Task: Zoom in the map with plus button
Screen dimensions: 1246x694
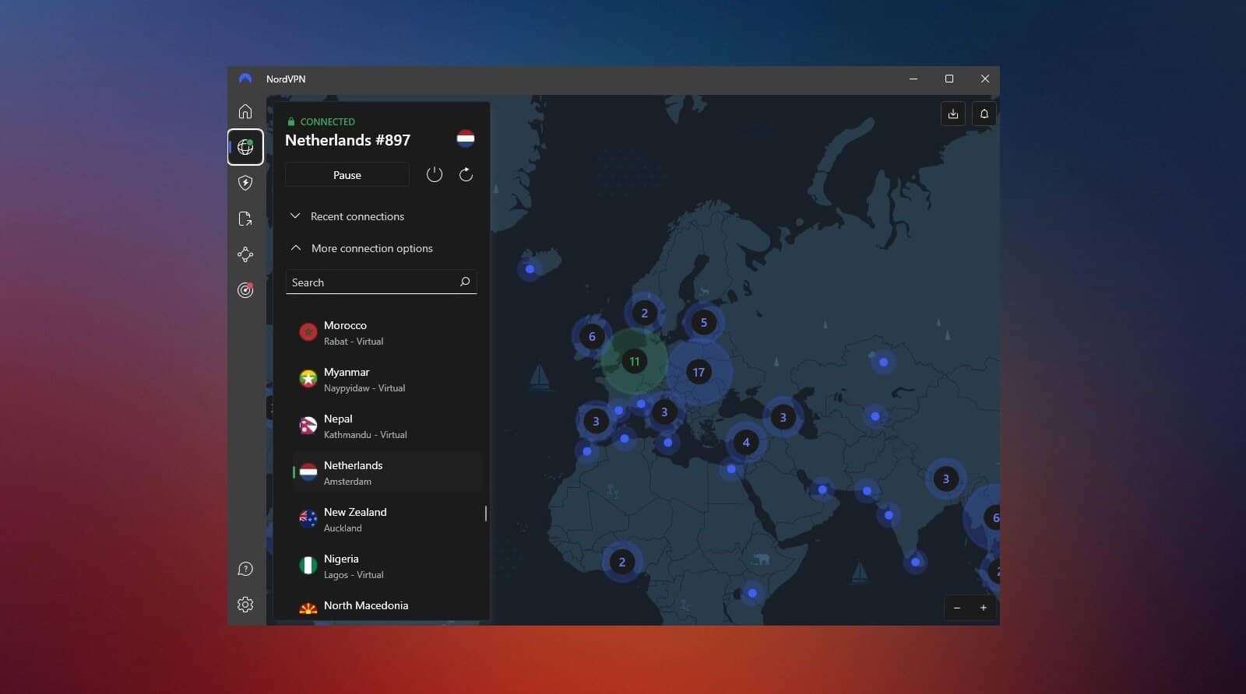Action: tap(984, 608)
